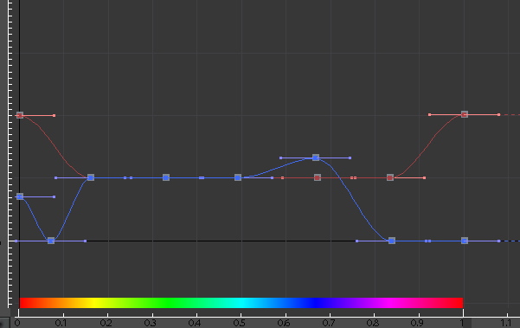Click right tangent handle of blue baseline keyframe at 1.0
The image size is (520, 328).
[498, 241]
